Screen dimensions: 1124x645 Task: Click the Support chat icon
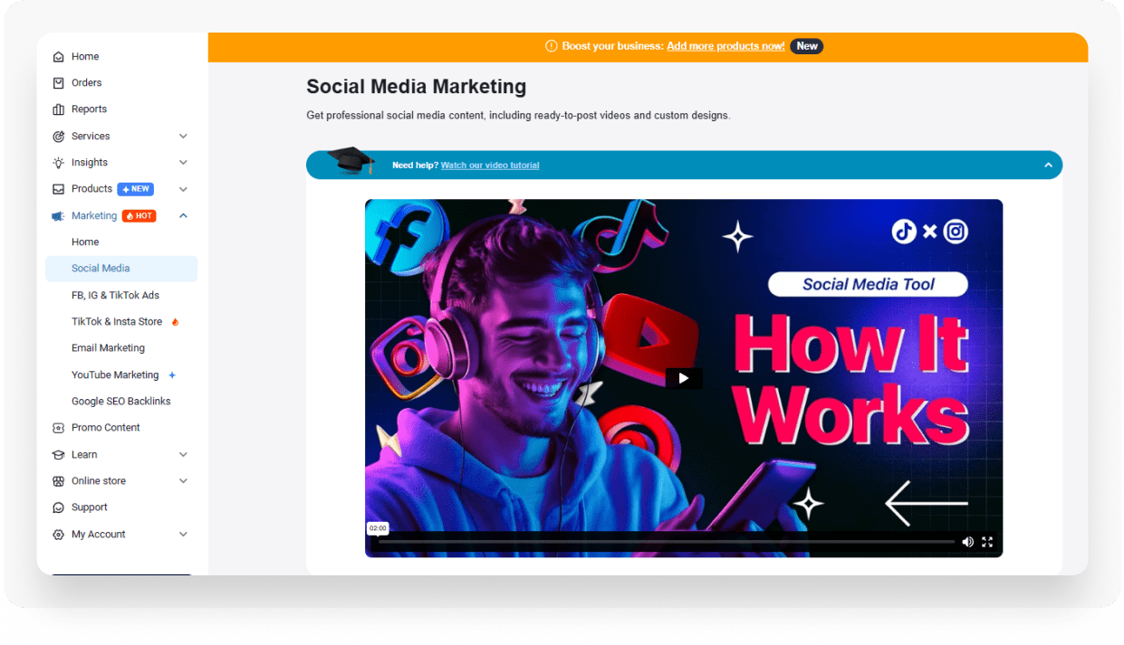click(59, 507)
